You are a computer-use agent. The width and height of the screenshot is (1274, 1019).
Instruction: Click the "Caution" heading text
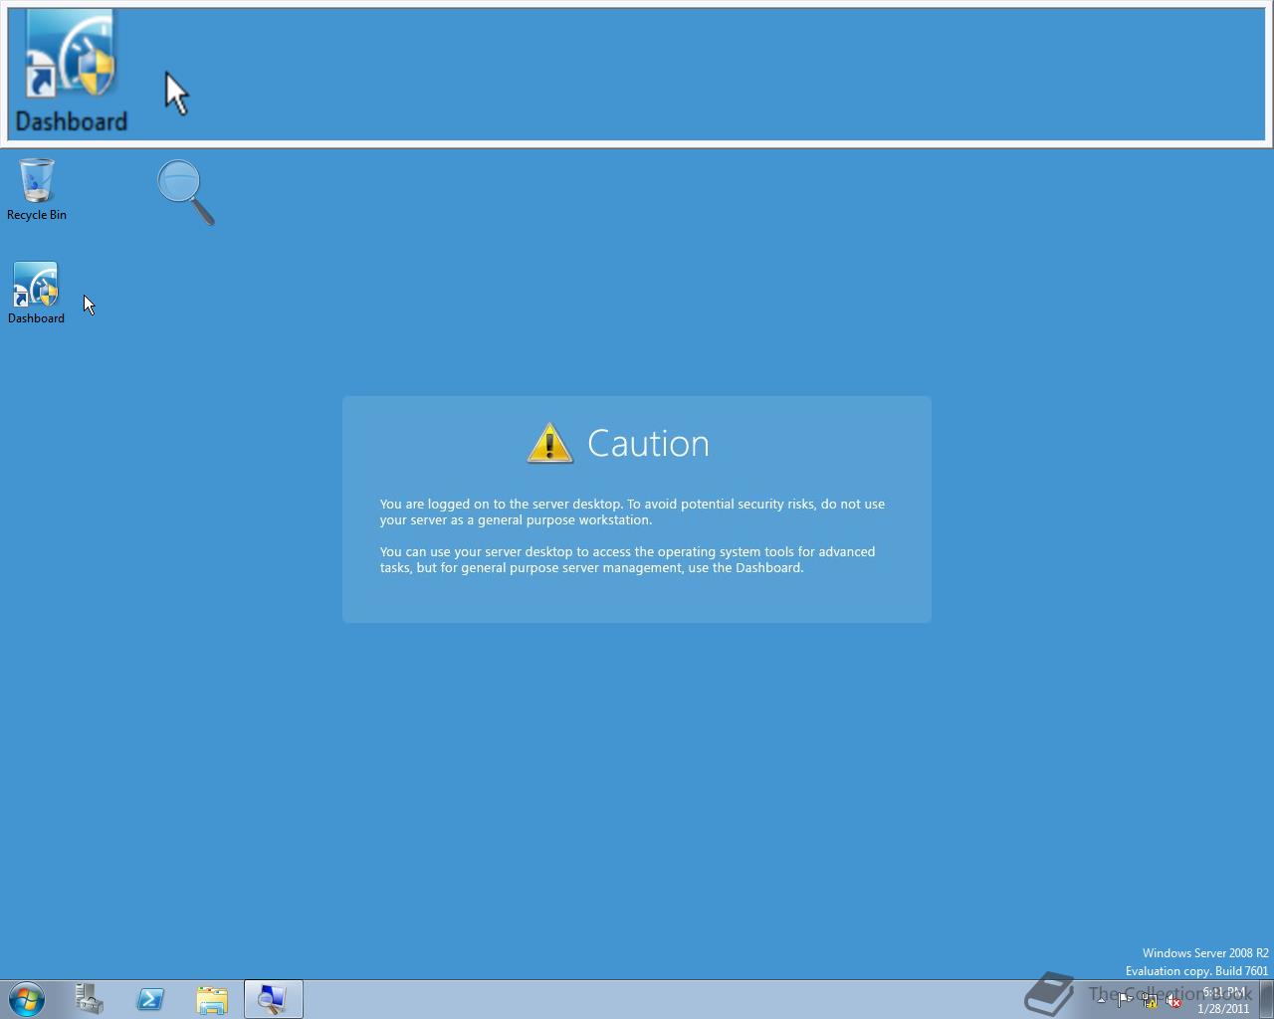(x=648, y=444)
